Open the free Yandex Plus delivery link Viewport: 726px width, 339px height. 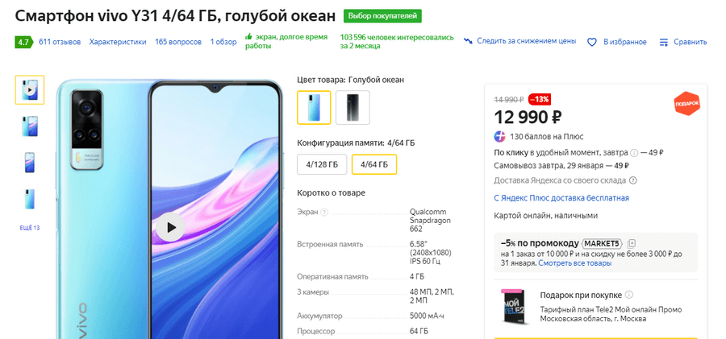pyautogui.click(x=561, y=198)
